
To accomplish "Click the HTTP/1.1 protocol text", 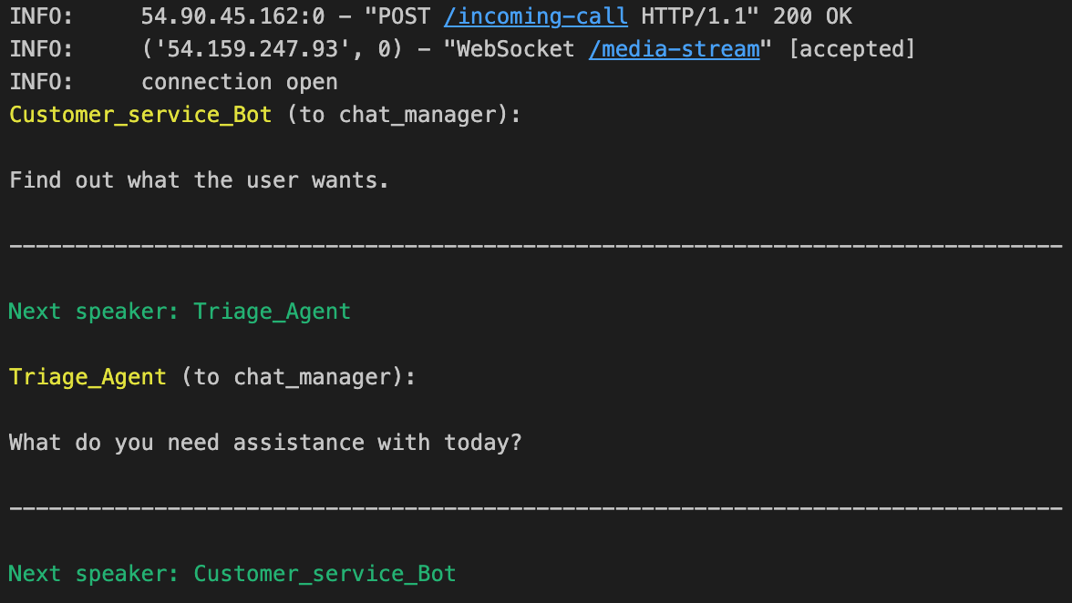I will (x=700, y=15).
